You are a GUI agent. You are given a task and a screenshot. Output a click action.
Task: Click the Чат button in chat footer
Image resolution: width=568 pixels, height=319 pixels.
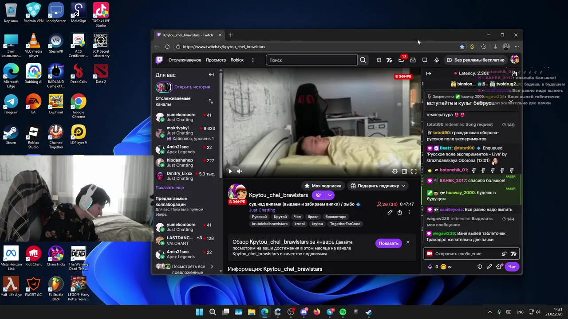[512, 267]
